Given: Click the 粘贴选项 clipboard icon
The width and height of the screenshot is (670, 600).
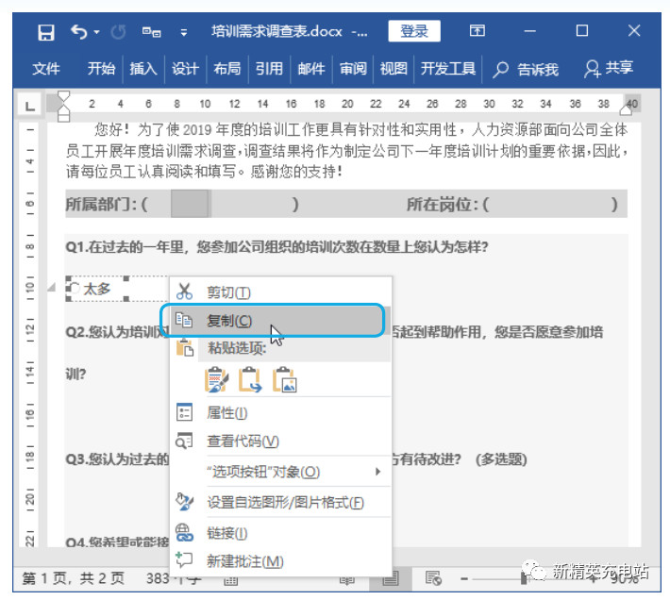Looking at the screenshot, I should click(x=185, y=347).
